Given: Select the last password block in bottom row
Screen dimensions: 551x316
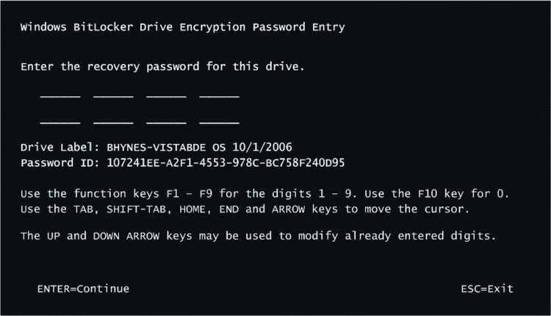Looking at the screenshot, I should coord(219,120).
